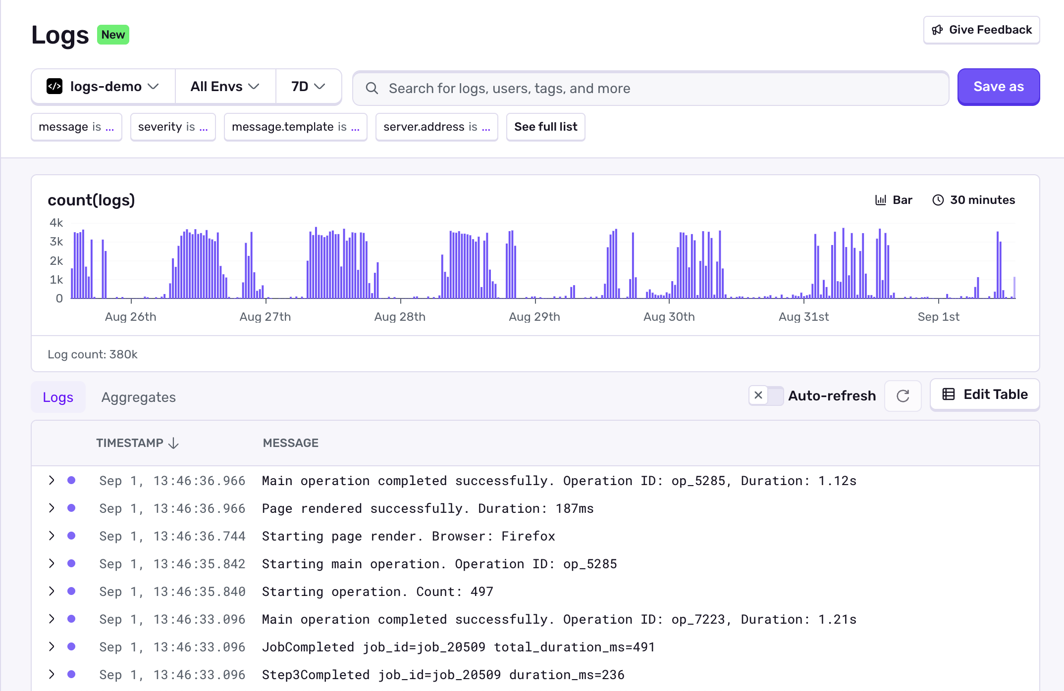This screenshot has height=691, width=1064.
Task: Click the megaphone icon in Give Feedback
Action: [x=937, y=30]
